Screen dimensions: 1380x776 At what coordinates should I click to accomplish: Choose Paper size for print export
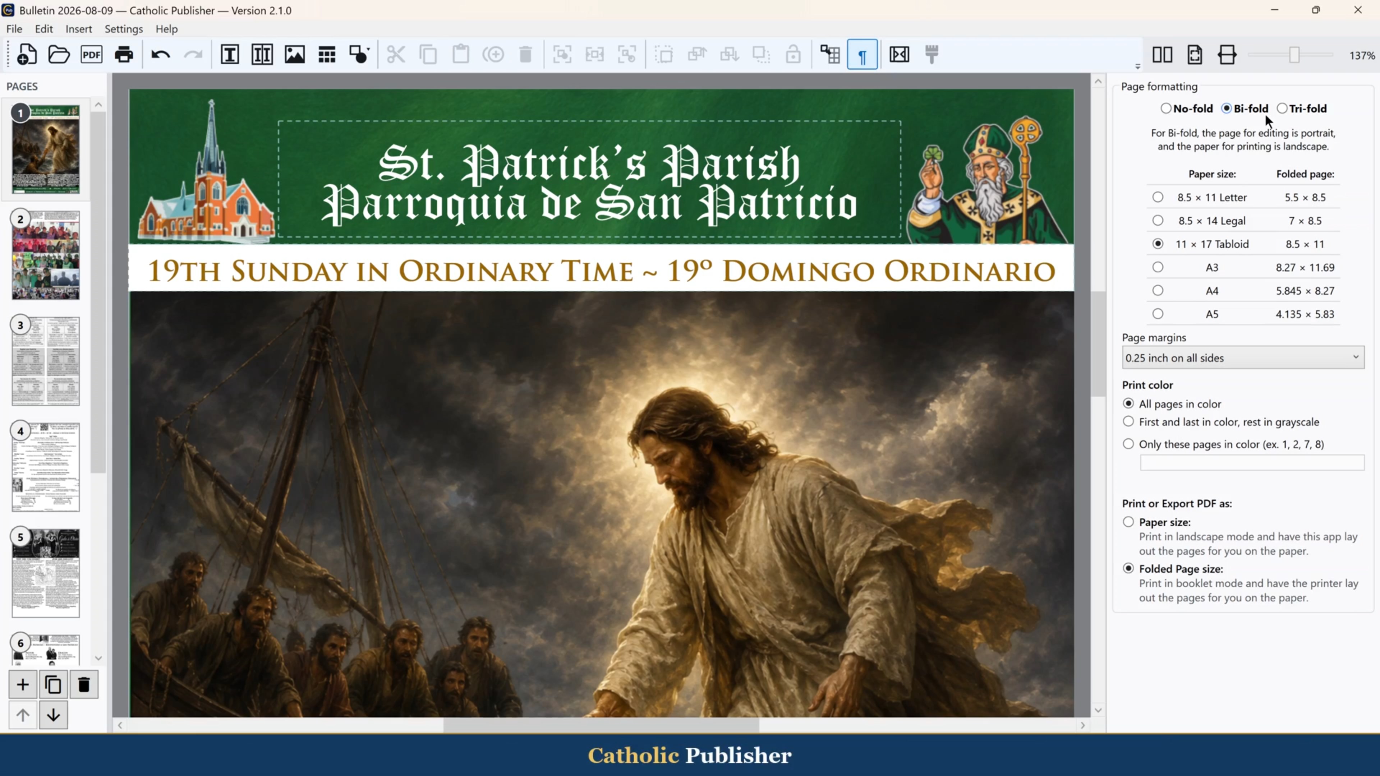(x=1156, y=522)
